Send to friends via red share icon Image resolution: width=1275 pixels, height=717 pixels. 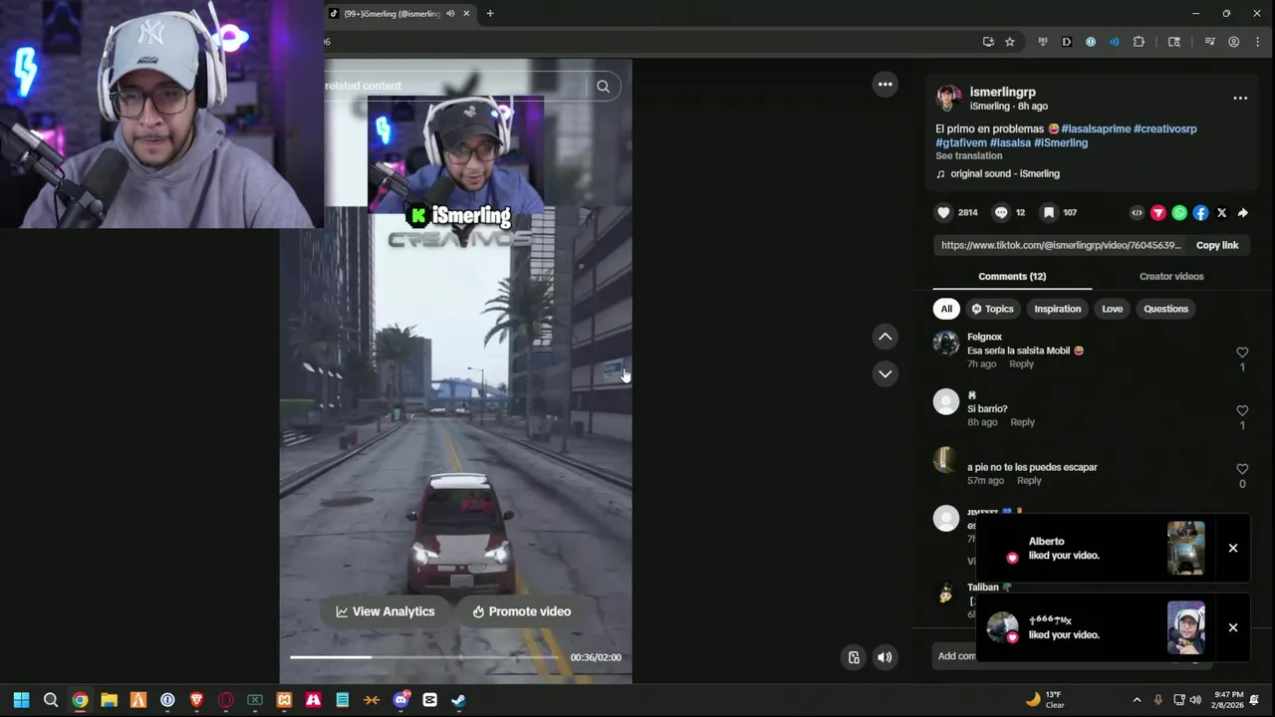pyautogui.click(x=1157, y=212)
